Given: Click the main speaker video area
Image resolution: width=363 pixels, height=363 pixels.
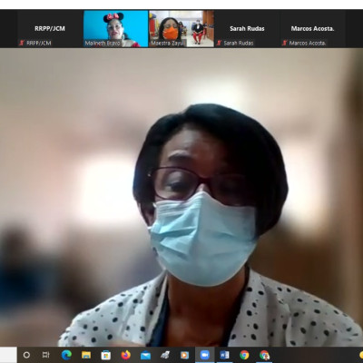Looking at the screenshot, I should coord(181,197).
